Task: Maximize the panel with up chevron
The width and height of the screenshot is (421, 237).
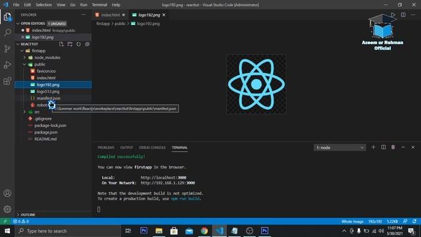Action: tap(403, 147)
